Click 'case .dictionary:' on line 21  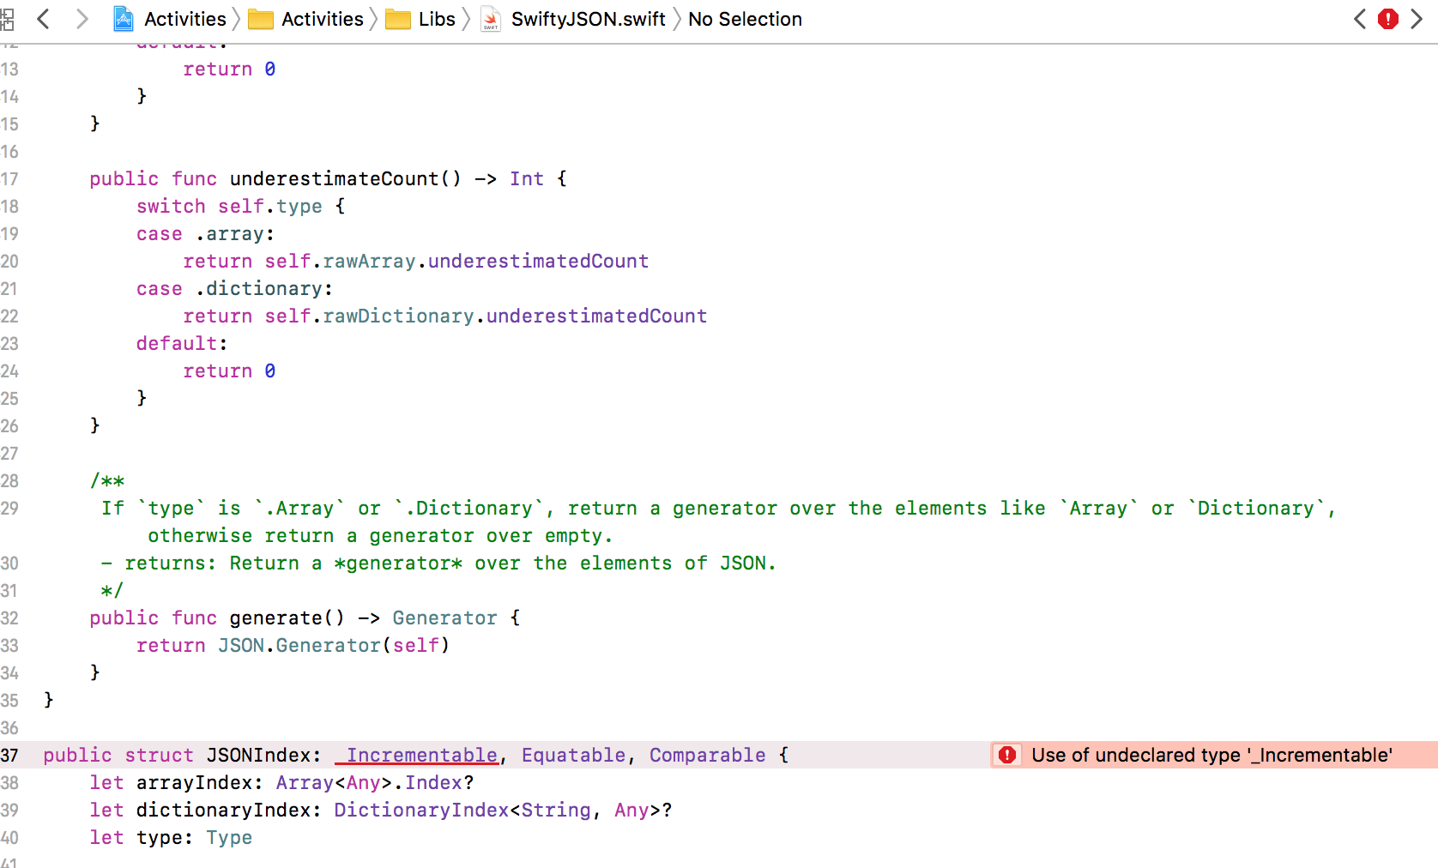click(x=234, y=288)
